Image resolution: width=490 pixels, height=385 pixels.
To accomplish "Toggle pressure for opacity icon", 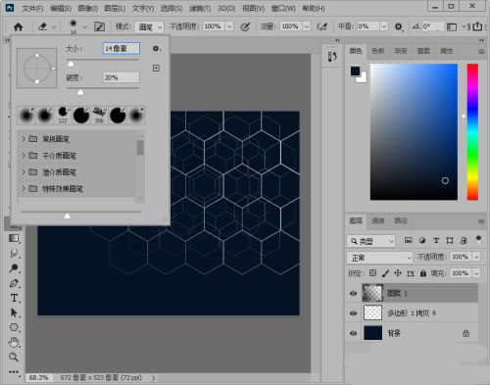I will point(245,26).
